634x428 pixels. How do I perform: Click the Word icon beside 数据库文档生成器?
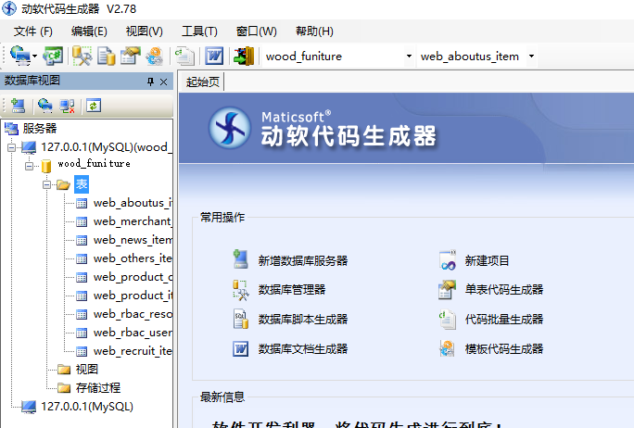click(241, 348)
